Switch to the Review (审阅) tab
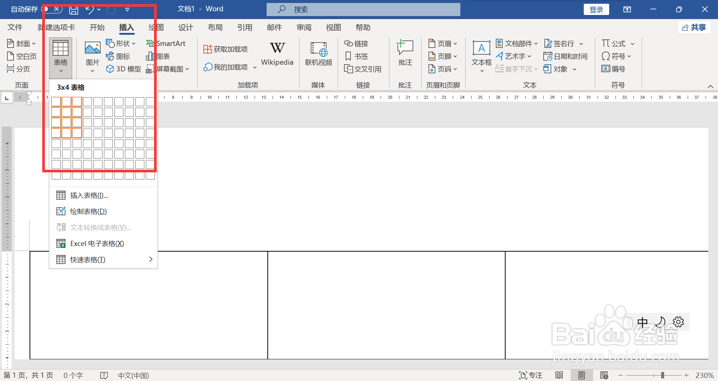This screenshot has height=381, width=718. (x=304, y=27)
